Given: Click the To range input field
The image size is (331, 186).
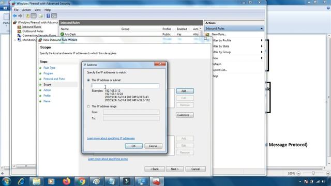Looking at the screenshot, I should point(131,118).
